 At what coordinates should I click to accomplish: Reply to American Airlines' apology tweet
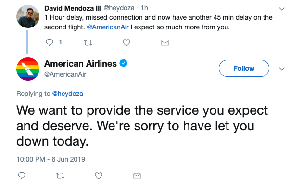tap(22, 175)
